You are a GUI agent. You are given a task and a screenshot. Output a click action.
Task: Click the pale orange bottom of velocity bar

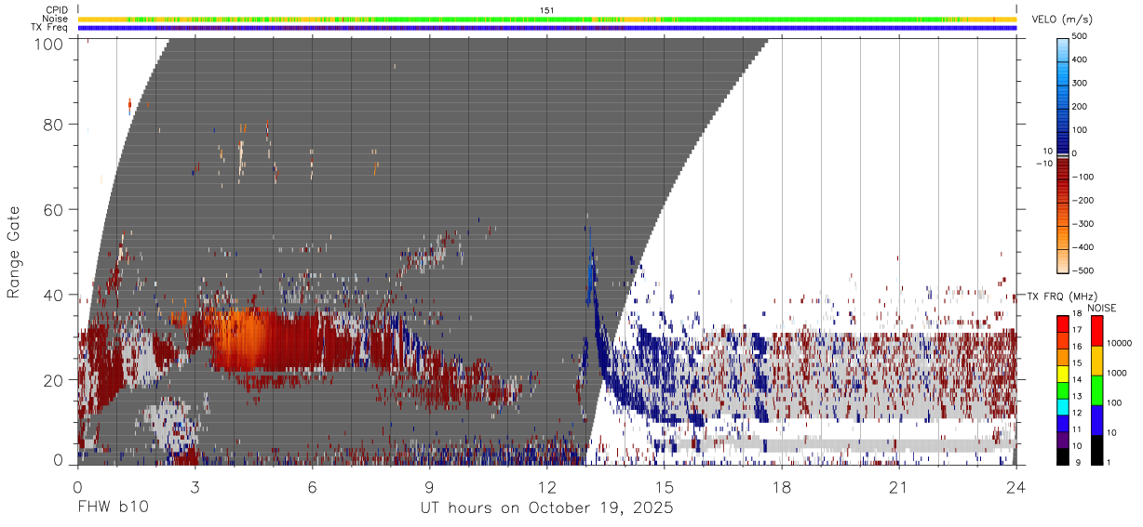click(x=1062, y=262)
